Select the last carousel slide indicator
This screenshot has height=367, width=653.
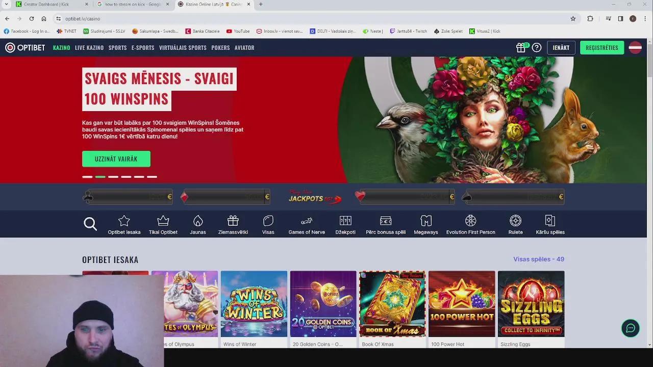152,177
